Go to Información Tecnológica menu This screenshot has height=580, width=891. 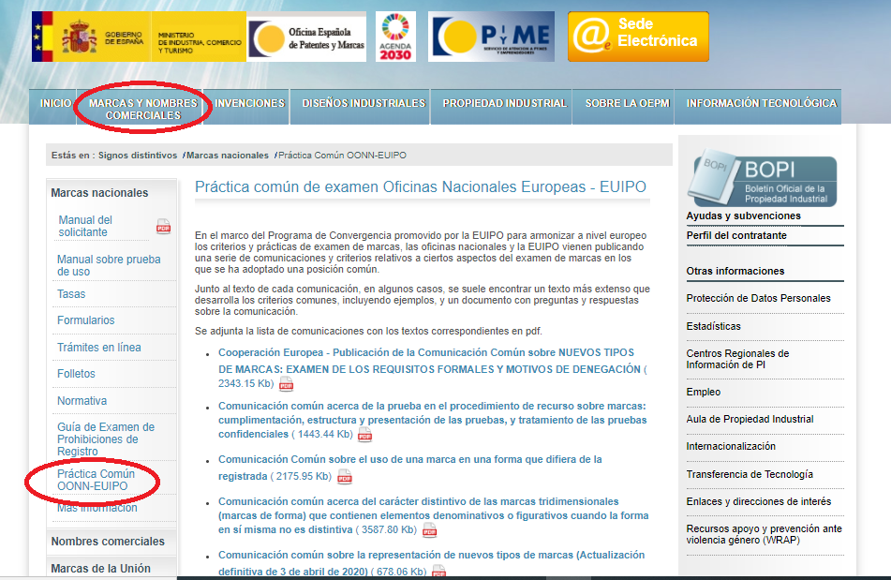761,103
